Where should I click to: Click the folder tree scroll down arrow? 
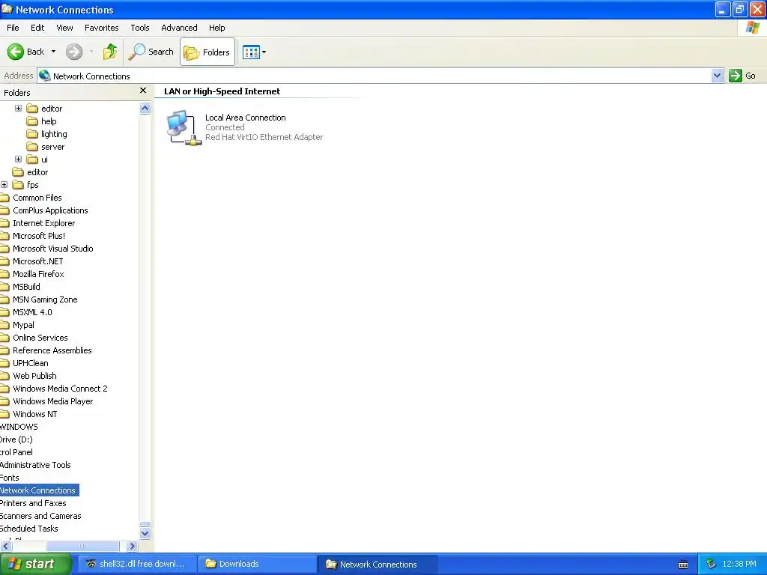tap(145, 533)
